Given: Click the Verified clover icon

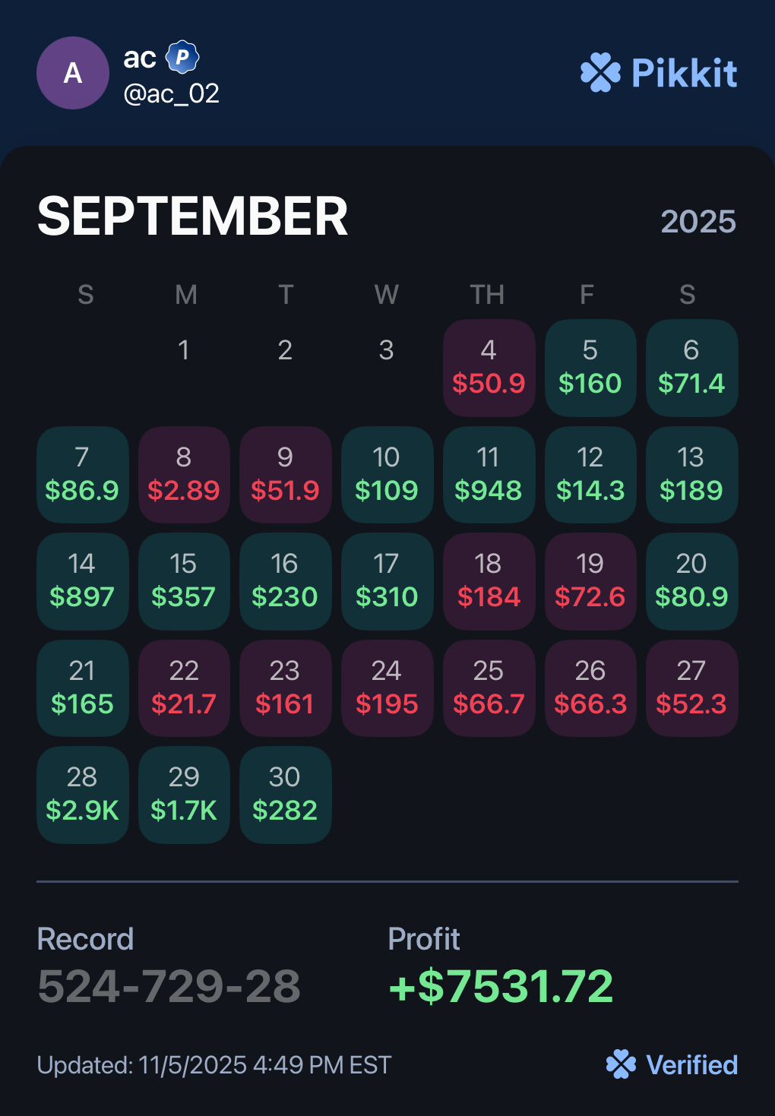Looking at the screenshot, I should (621, 1064).
